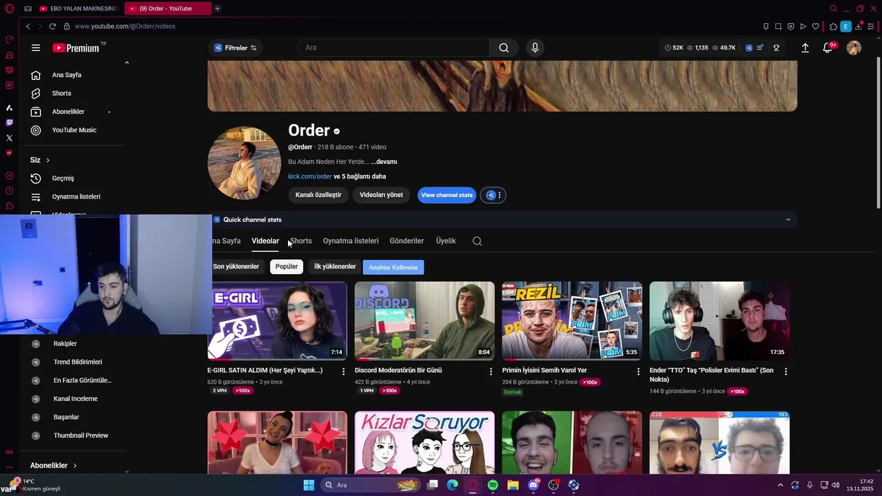The width and height of the screenshot is (882, 496).
Task: Reload the page with the refresh icon
Action: tap(52, 26)
